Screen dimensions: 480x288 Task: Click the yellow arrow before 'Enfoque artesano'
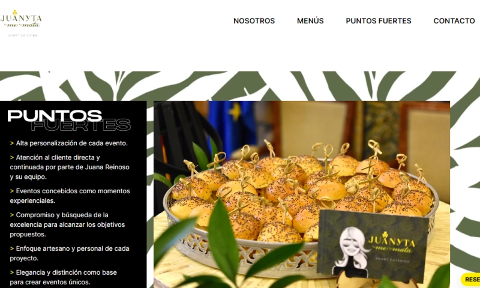pyautogui.click(x=12, y=248)
